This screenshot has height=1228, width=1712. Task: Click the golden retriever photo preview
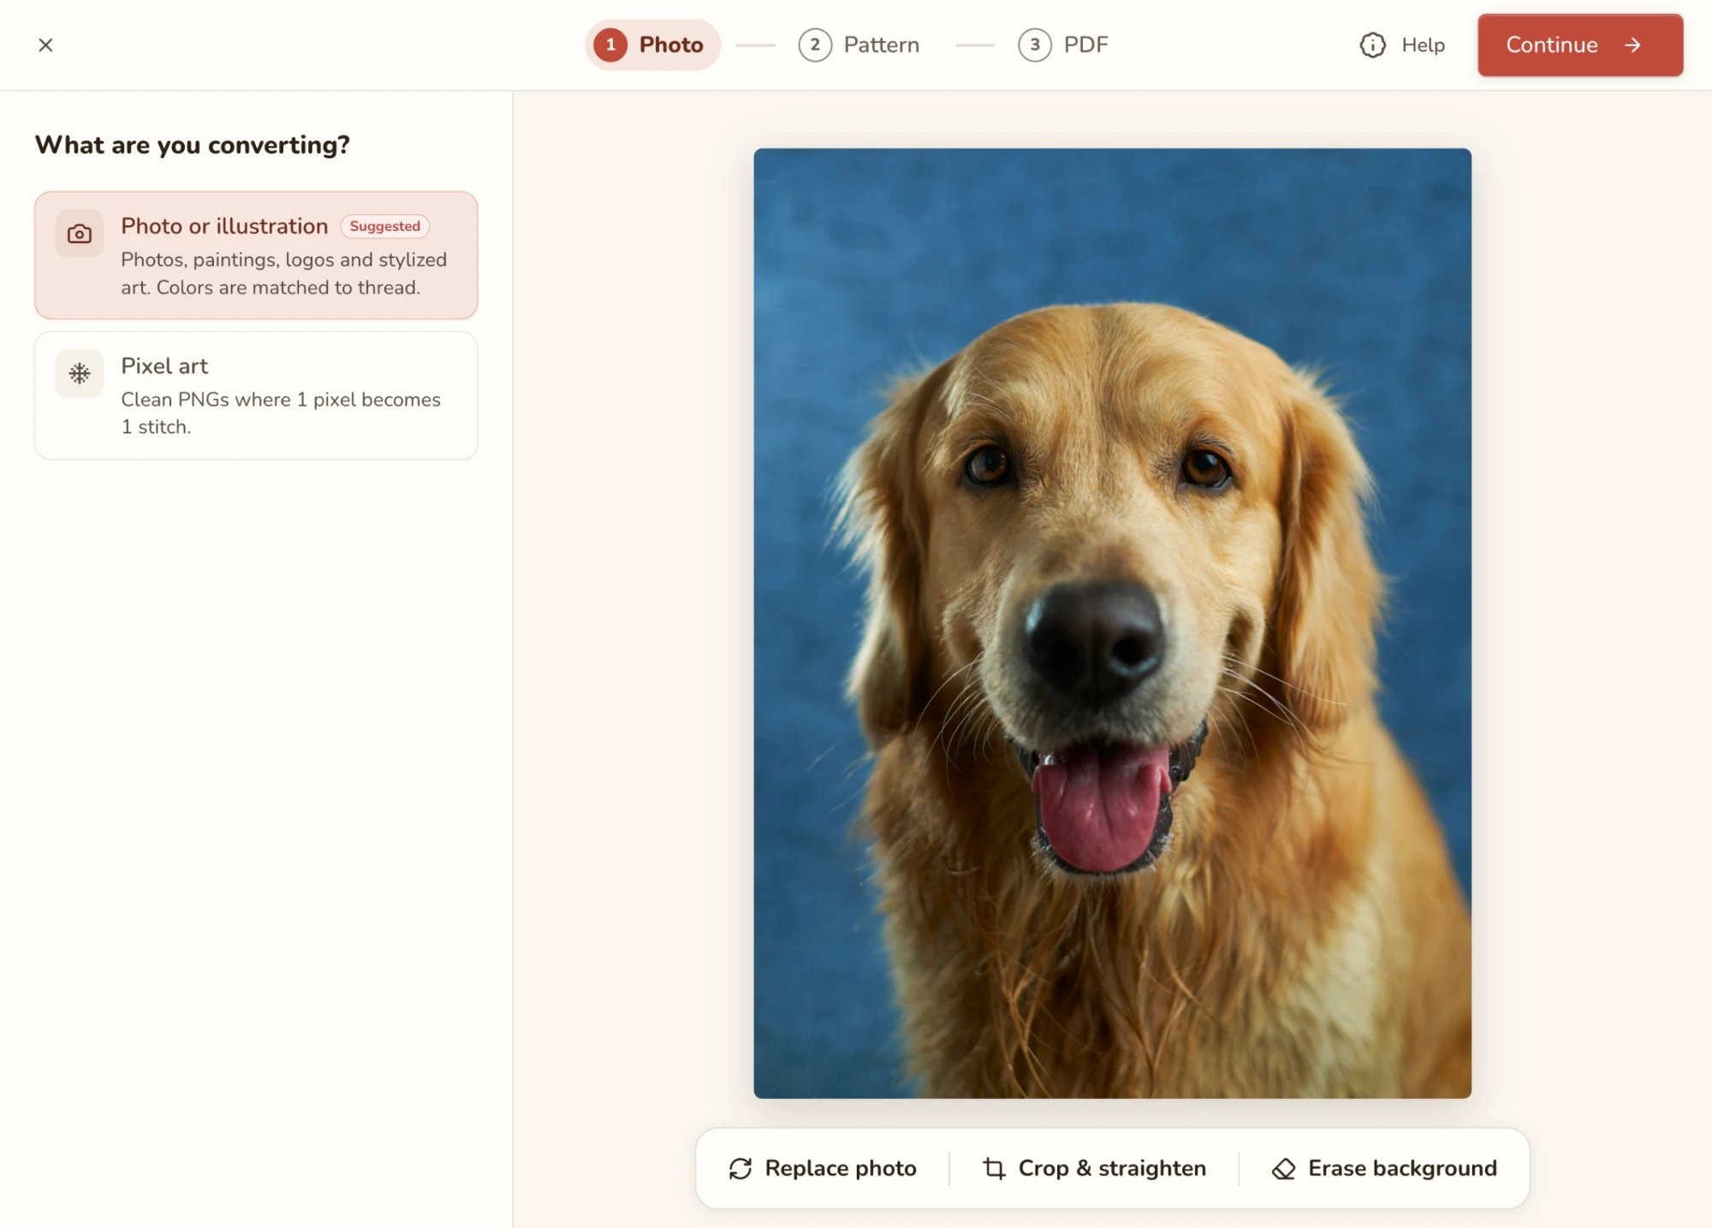[x=1112, y=623]
